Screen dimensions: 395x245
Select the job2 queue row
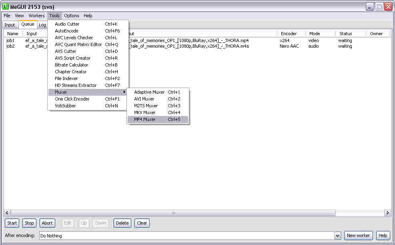click(196, 46)
